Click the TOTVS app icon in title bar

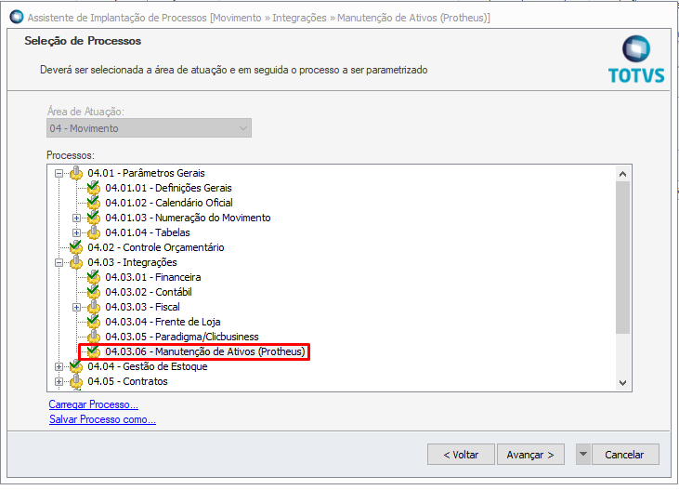(x=17, y=17)
